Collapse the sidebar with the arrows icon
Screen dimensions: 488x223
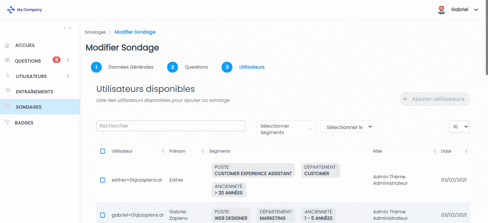(67, 28)
